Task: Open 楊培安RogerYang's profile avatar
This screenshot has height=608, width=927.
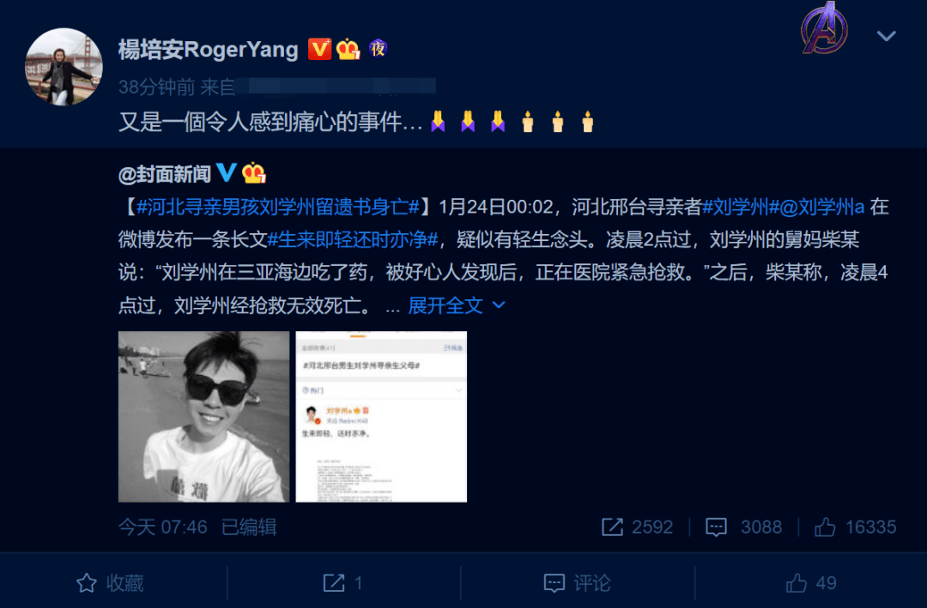Action: coord(64,67)
